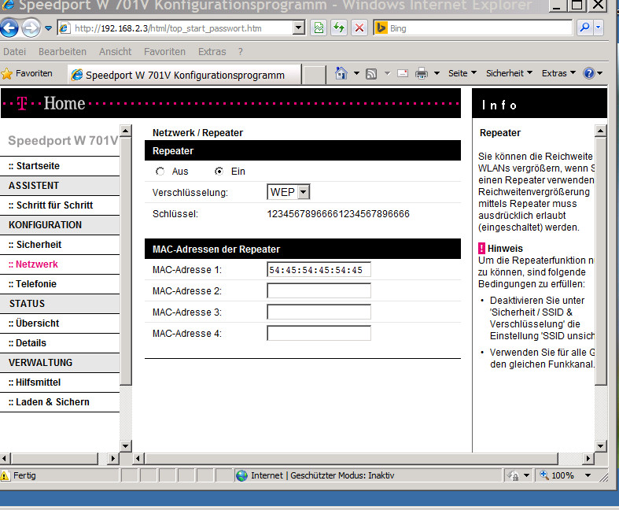Click navigation frame scroll up arrow
The height and width of the screenshot is (510, 619).
[x=126, y=131]
